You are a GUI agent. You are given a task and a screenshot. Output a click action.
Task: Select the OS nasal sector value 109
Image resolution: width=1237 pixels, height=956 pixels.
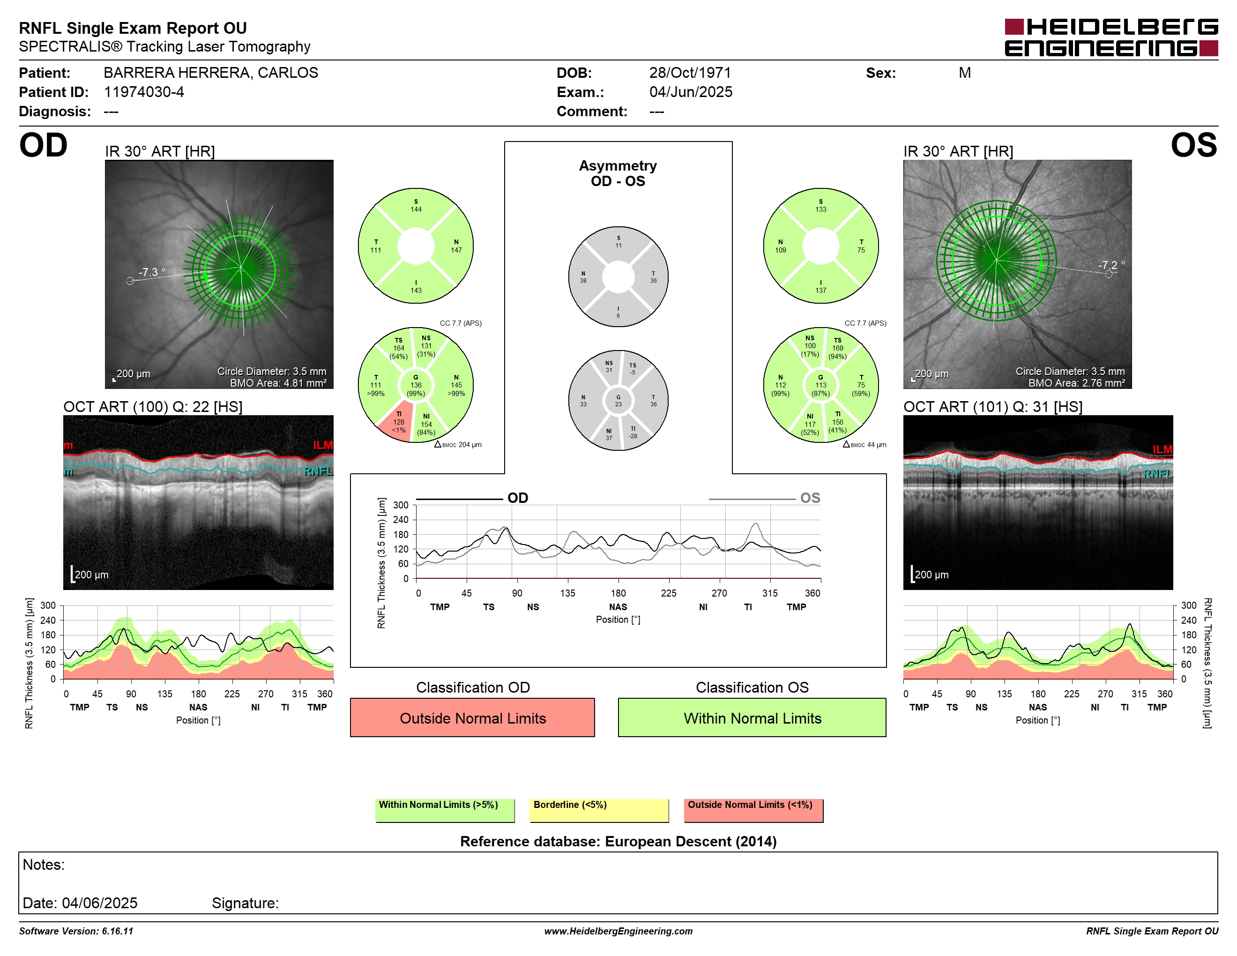[x=781, y=246]
